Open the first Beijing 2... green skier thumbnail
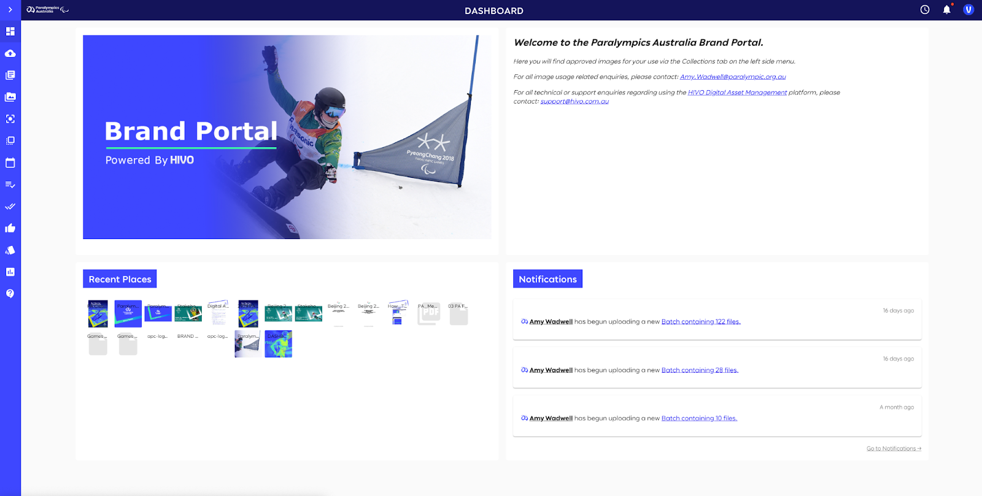 pos(278,313)
